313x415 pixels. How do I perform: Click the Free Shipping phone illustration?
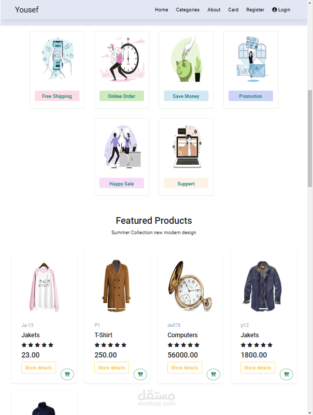pyautogui.click(x=57, y=59)
